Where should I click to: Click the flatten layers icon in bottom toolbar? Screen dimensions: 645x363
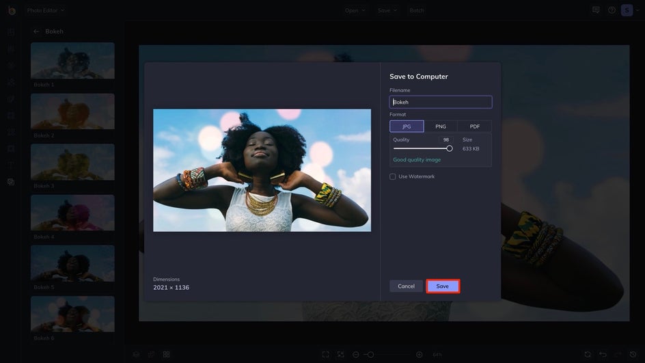pyautogui.click(x=152, y=354)
